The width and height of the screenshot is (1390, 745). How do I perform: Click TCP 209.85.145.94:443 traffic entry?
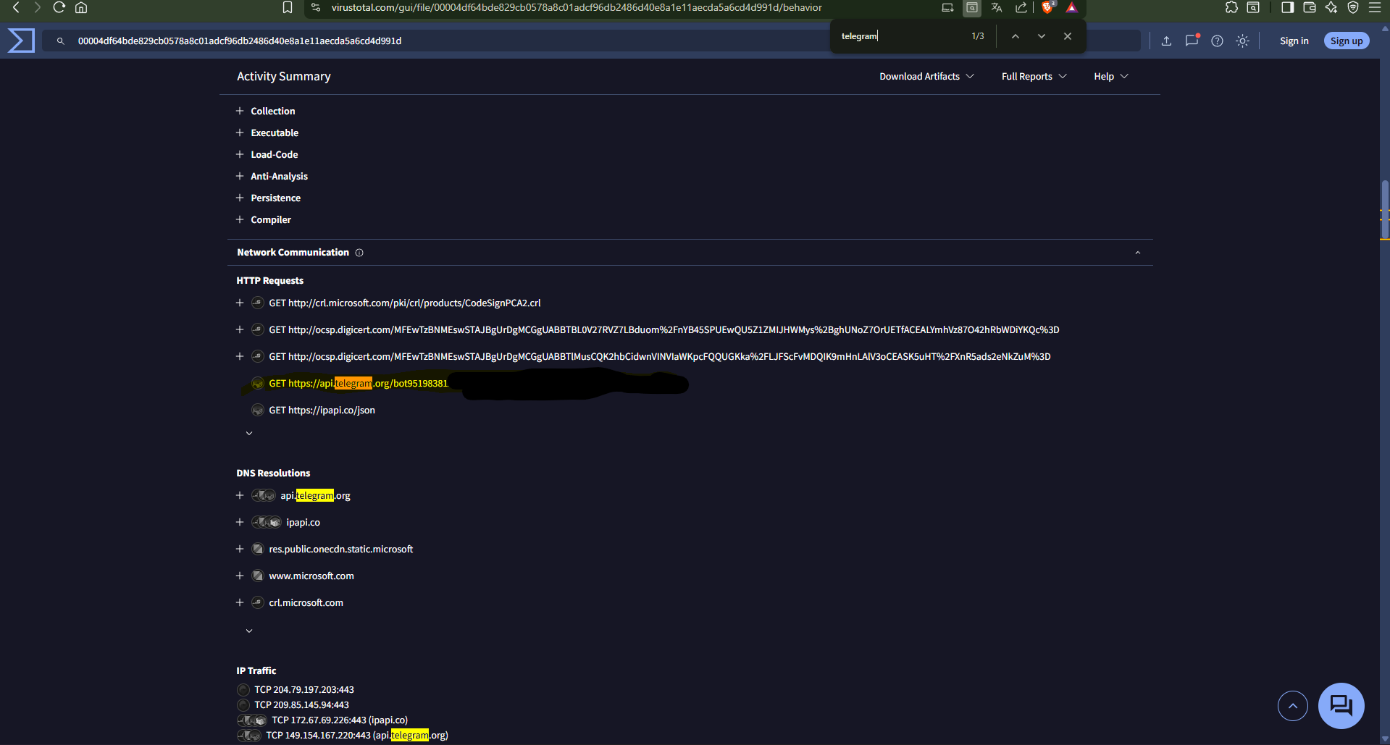pyautogui.click(x=301, y=705)
